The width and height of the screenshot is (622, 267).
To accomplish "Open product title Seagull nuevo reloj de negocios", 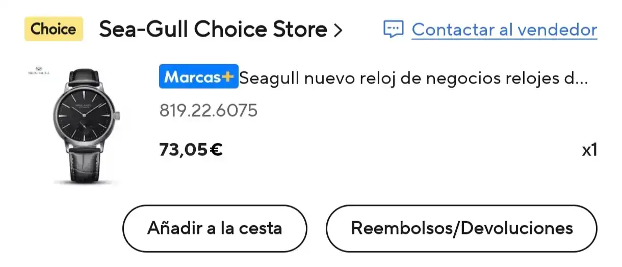I will (413, 78).
